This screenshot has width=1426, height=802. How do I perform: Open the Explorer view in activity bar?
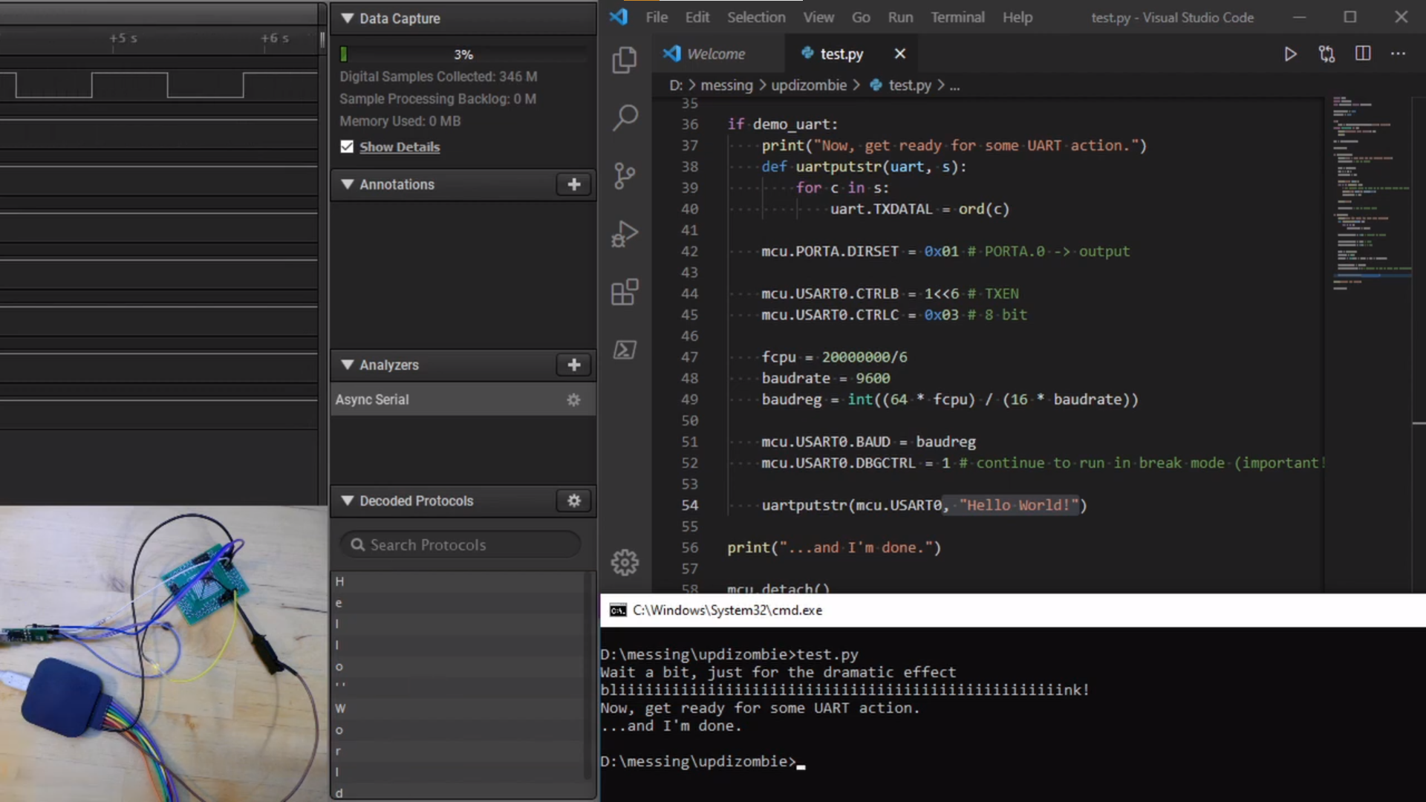tap(625, 60)
